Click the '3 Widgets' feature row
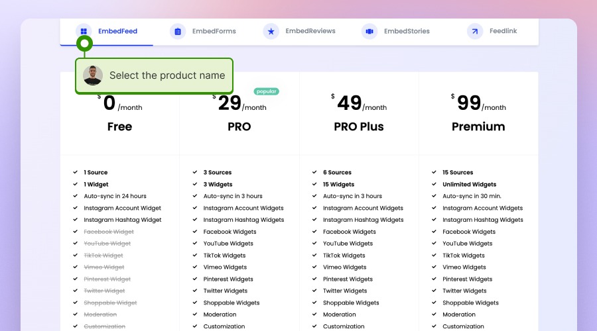 point(212,184)
